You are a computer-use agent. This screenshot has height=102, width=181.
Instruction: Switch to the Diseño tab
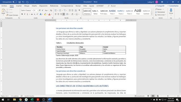tap(34, 6)
